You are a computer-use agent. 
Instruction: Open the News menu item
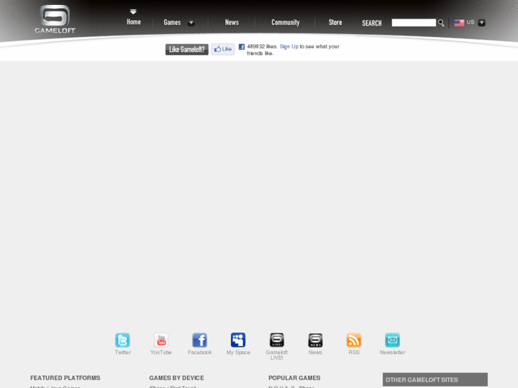tap(232, 23)
